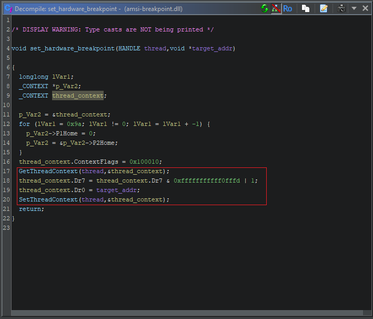Click the highlighted thread_context variable declaration

(78, 95)
